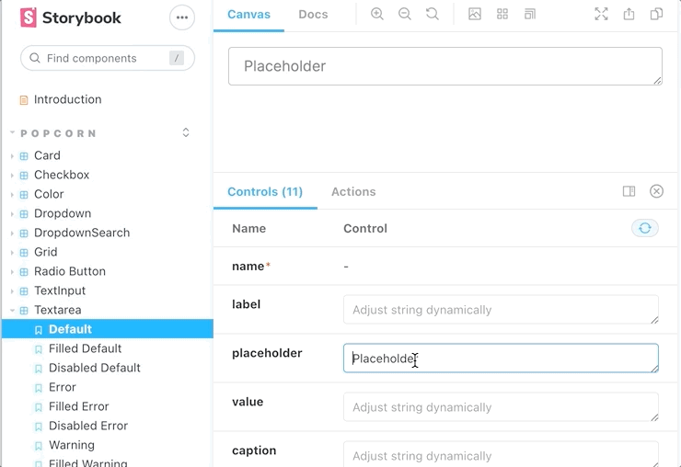Change the preview background via image icon
This screenshot has width=681, height=467.
475,14
